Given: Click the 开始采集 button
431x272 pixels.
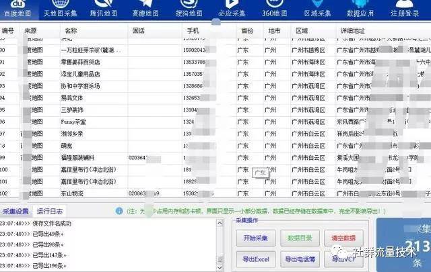Looking at the screenshot, I should point(256,238).
